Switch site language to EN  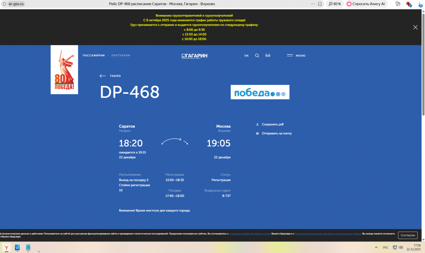pos(246,56)
